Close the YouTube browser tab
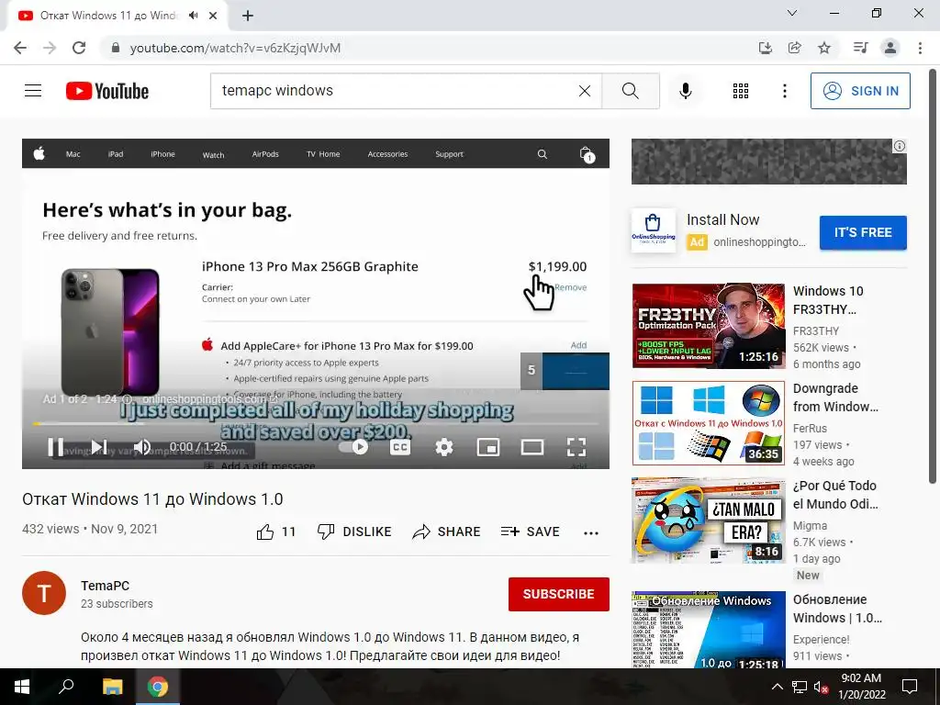This screenshot has height=705, width=940. 213,16
